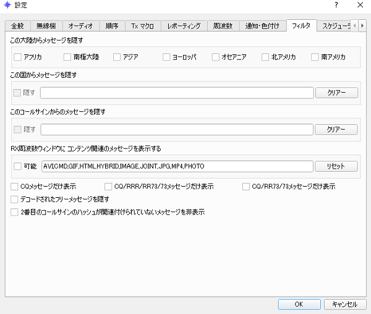371x314 pixels.
Task: Click the リセット button
Action: coord(336,167)
